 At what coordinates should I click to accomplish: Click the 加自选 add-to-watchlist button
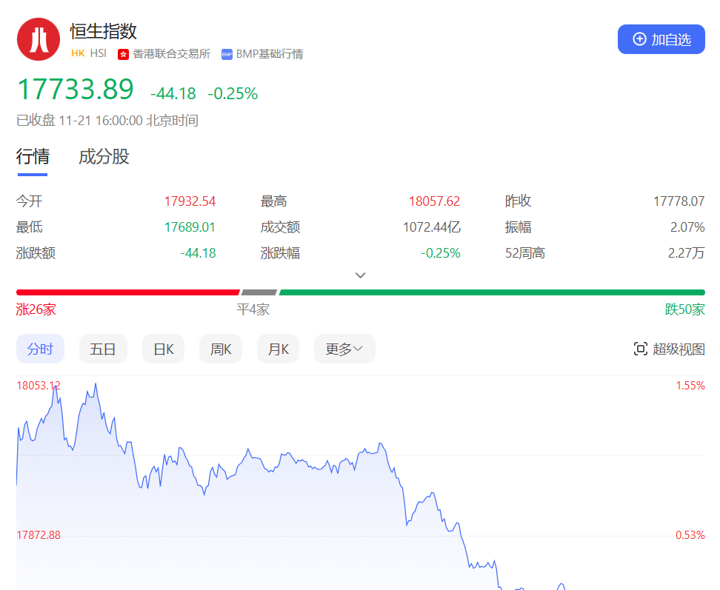pos(661,39)
